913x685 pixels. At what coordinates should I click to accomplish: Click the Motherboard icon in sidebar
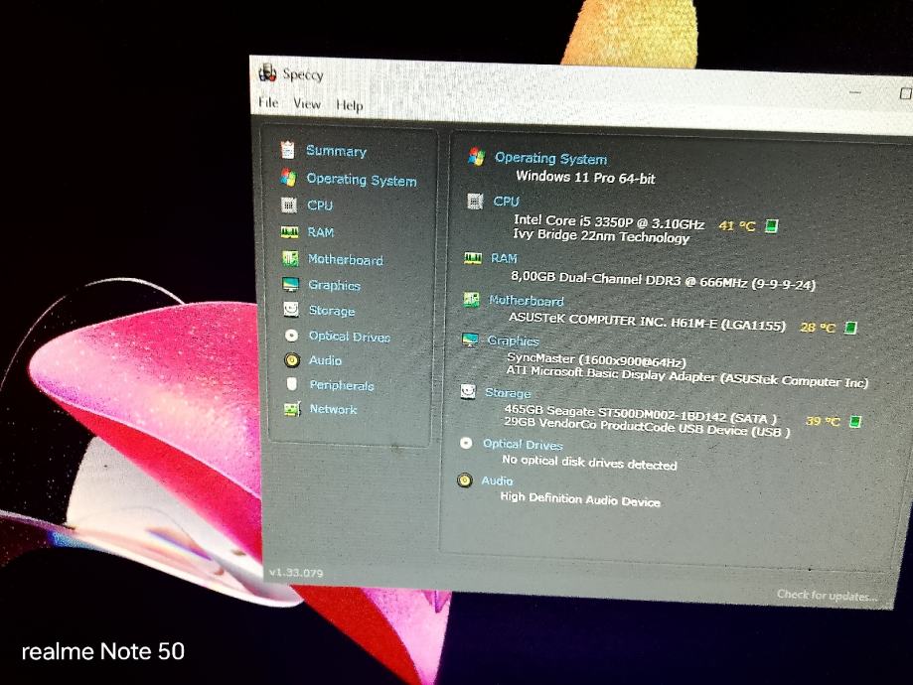[x=290, y=258]
